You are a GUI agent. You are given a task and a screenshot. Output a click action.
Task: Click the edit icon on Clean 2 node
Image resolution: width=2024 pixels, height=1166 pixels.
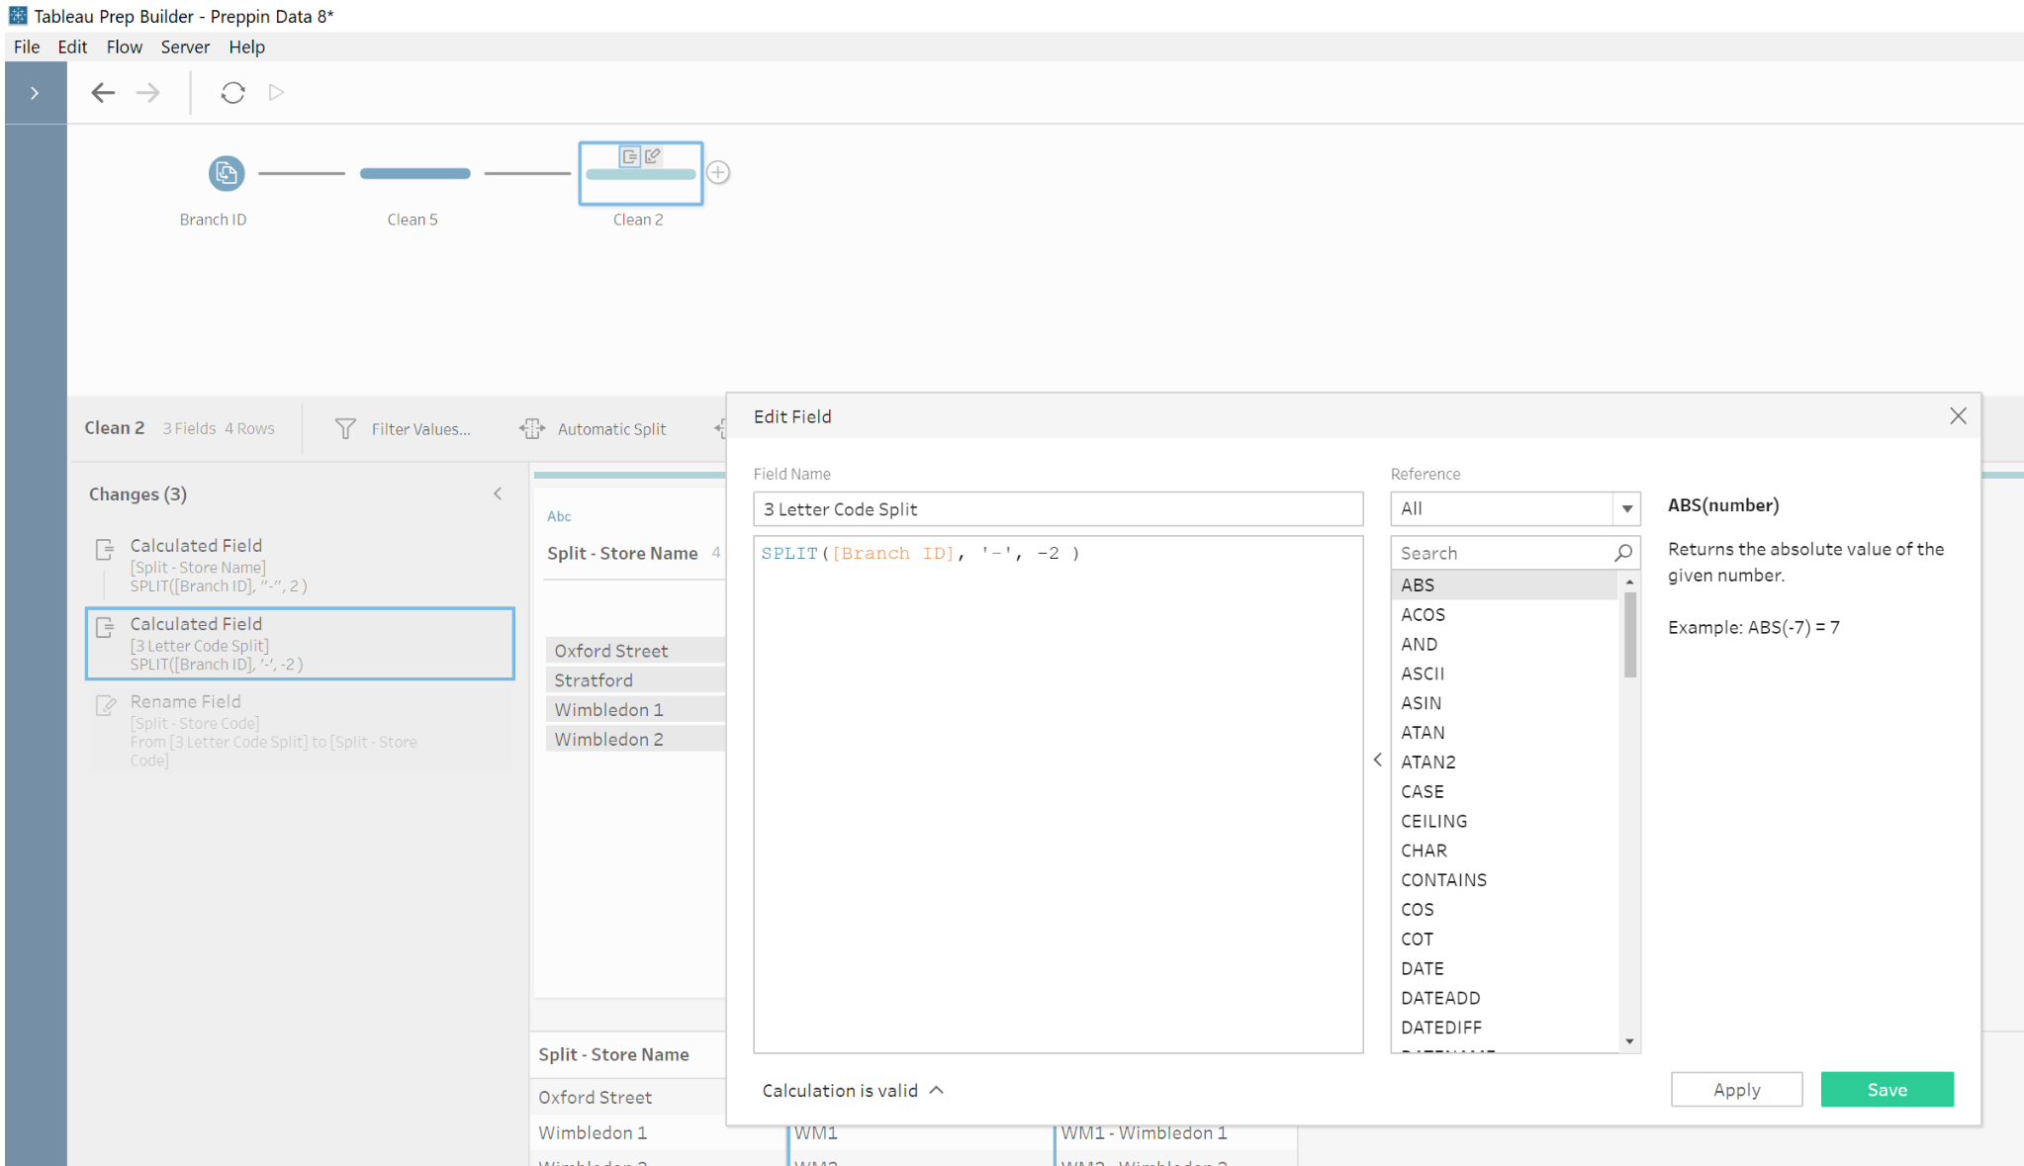652,155
